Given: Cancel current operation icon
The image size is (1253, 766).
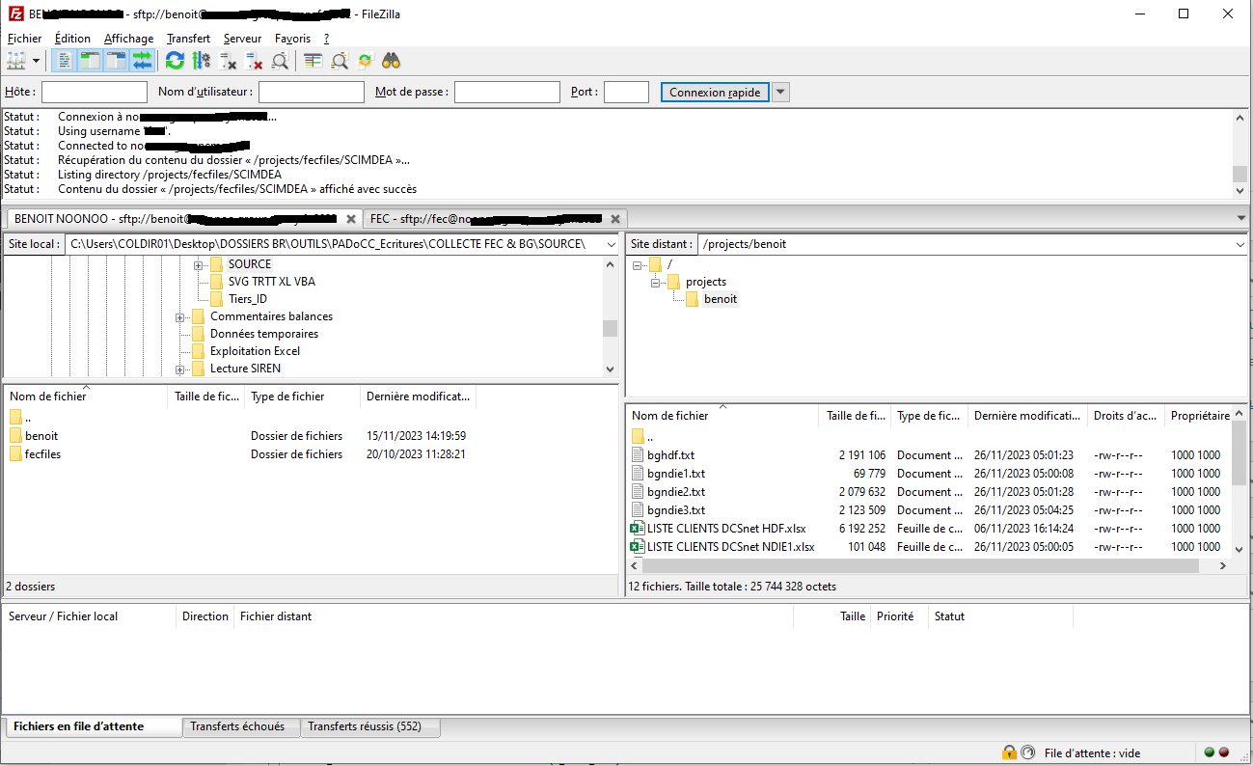Looking at the screenshot, I should pyautogui.click(x=229, y=61).
